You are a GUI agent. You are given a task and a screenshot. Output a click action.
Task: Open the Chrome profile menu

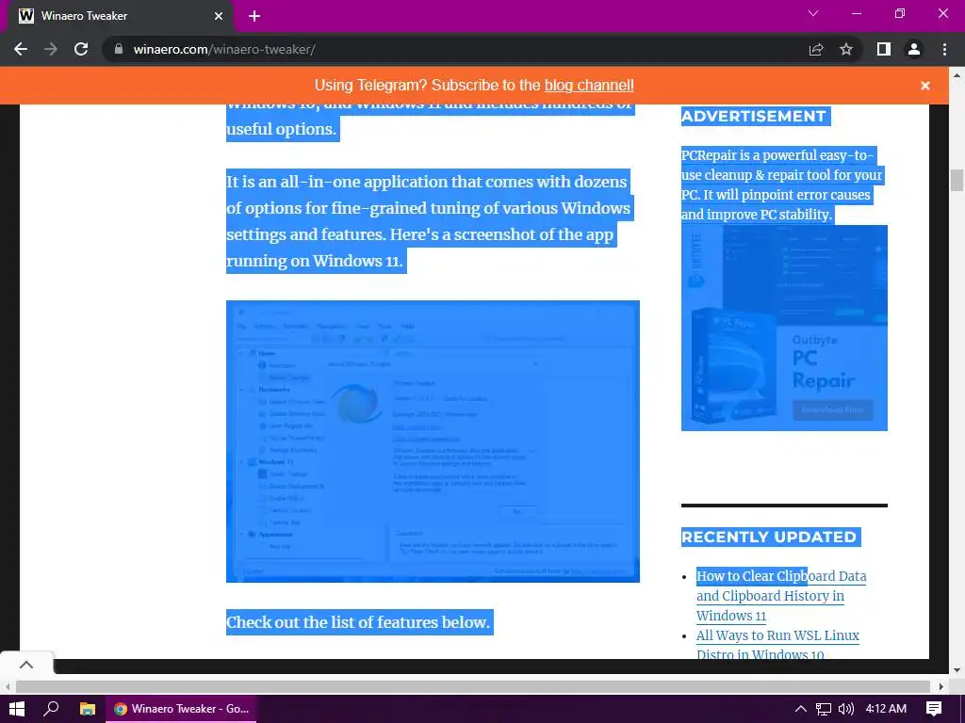tap(914, 49)
